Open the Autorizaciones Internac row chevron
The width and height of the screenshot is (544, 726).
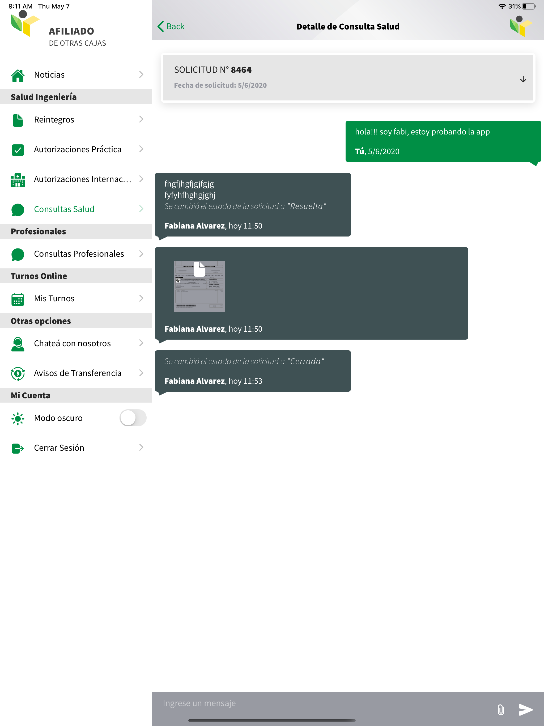(x=141, y=179)
